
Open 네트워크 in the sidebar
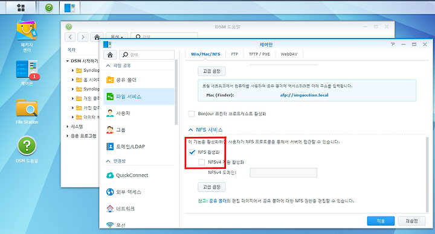tap(139, 209)
